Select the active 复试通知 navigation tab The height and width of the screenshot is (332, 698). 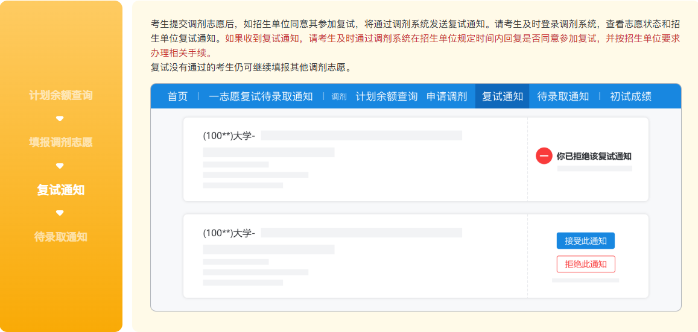tap(502, 96)
